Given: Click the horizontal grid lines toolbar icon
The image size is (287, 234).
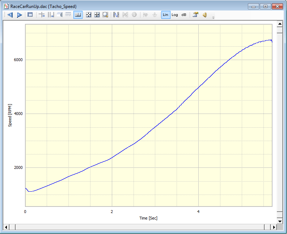Looking at the screenshot, I should click(x=68, y=15).
